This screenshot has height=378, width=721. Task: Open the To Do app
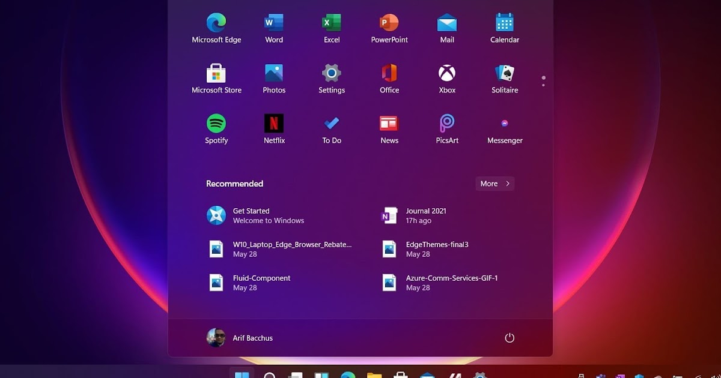point(332,130)
